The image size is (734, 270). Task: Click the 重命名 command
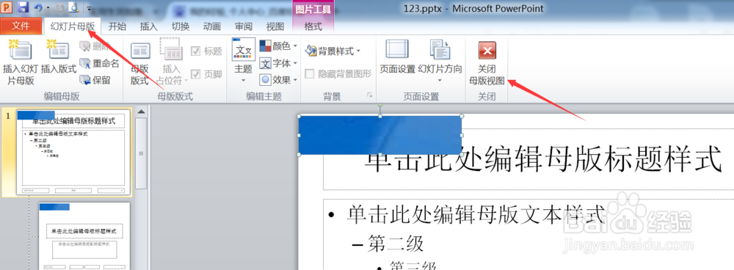[x=100, y=63]
